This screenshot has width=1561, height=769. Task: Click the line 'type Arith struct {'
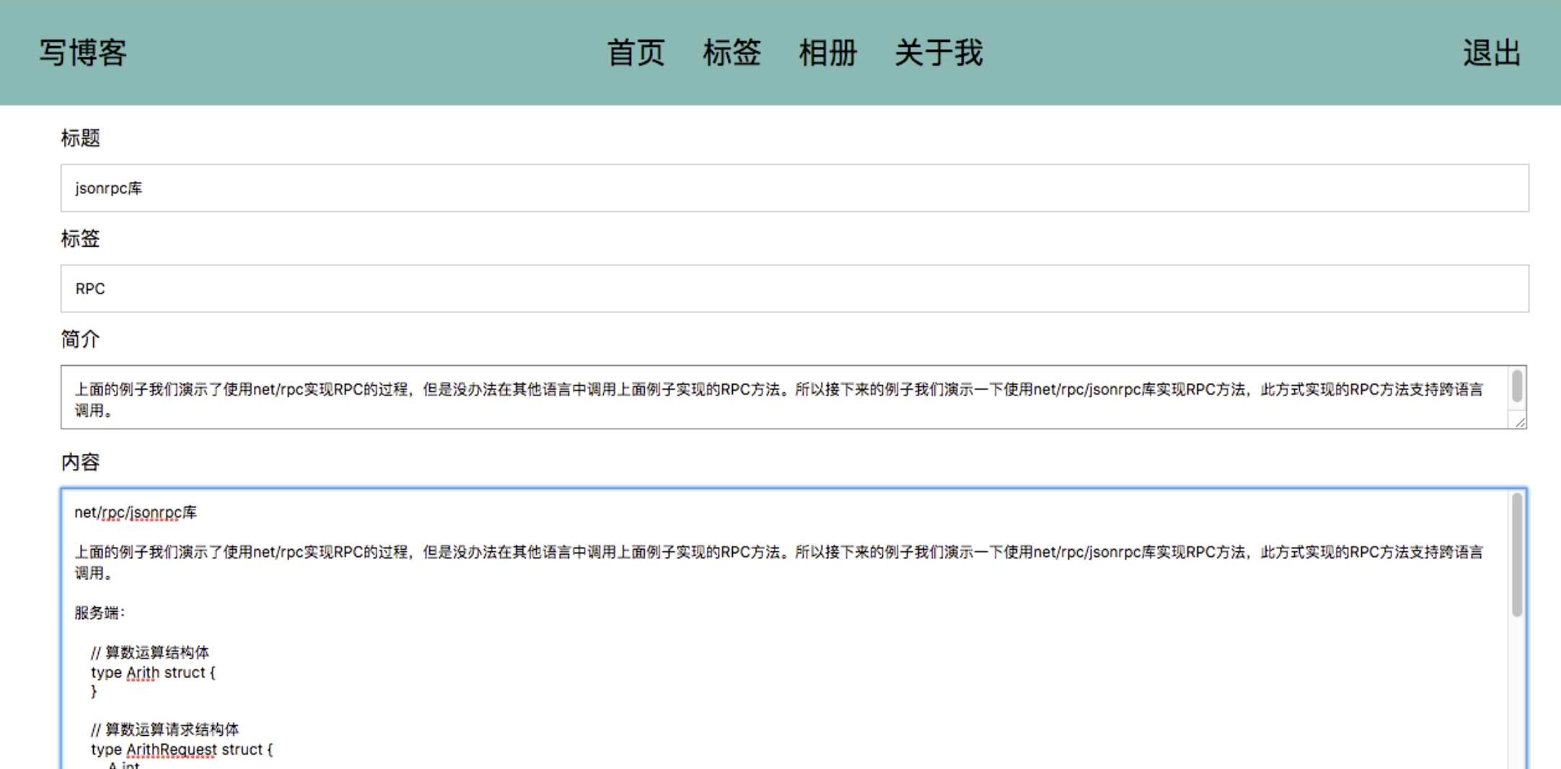(153, 673)
